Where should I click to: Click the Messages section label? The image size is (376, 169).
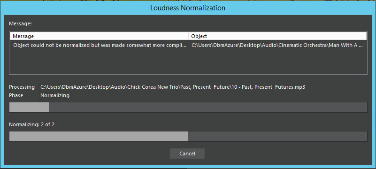point(20,24)
